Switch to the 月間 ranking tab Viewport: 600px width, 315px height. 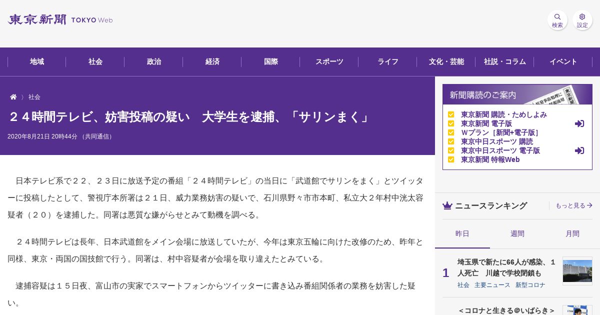pos(572,234)
